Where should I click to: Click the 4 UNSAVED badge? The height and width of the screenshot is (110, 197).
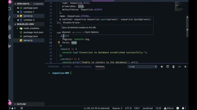pos(38,4)
